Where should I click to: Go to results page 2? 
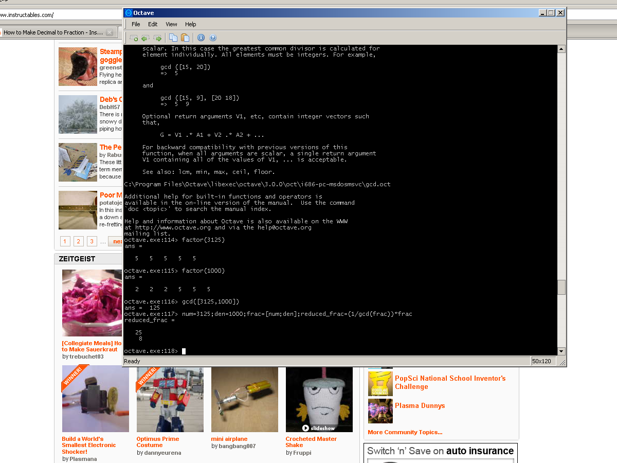pos(78,241)
